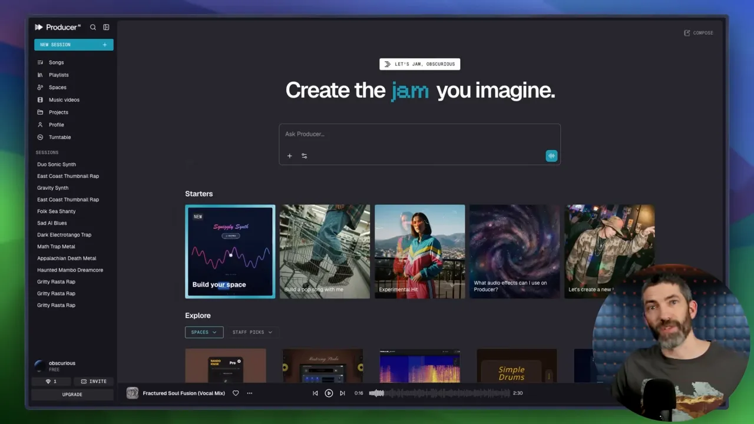
Task: Play the current track
Action: (329, 393)
